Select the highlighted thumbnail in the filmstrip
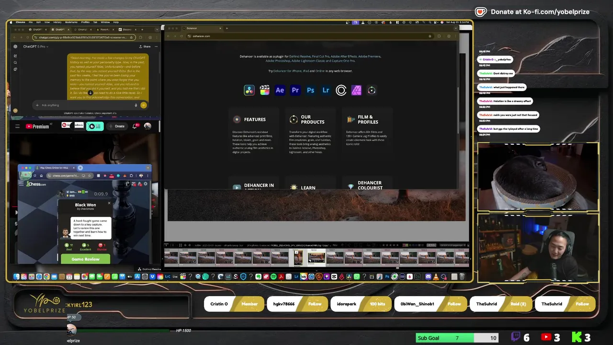The image size is (613, 345). pos(316,257)
